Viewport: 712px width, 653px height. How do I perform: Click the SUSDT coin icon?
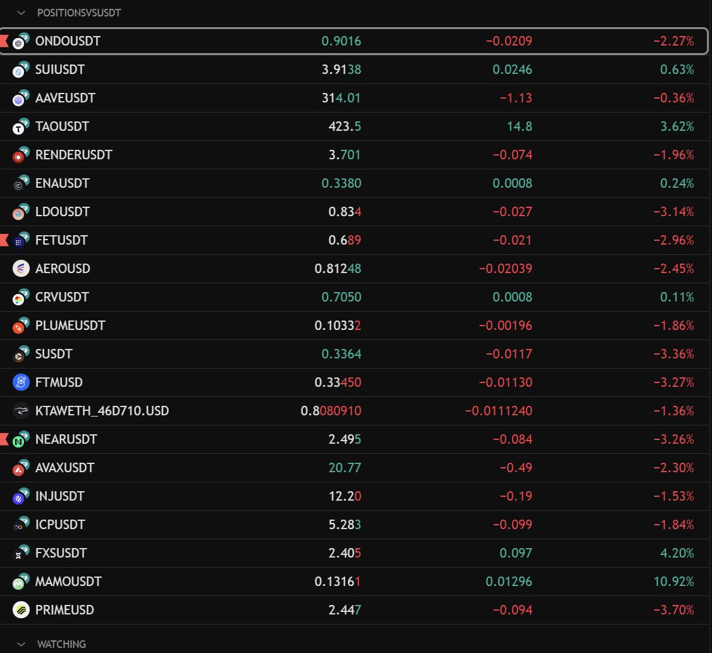[21, 354]
